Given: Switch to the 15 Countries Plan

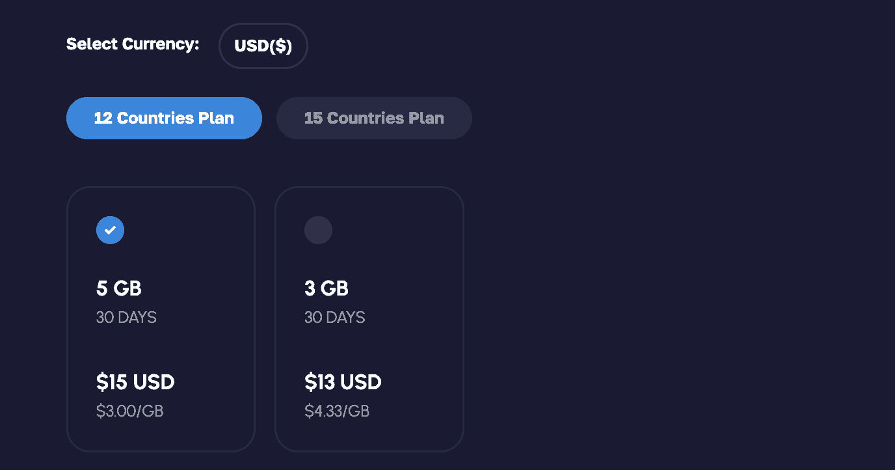Looking at the screenshot, I should point(374,118).
